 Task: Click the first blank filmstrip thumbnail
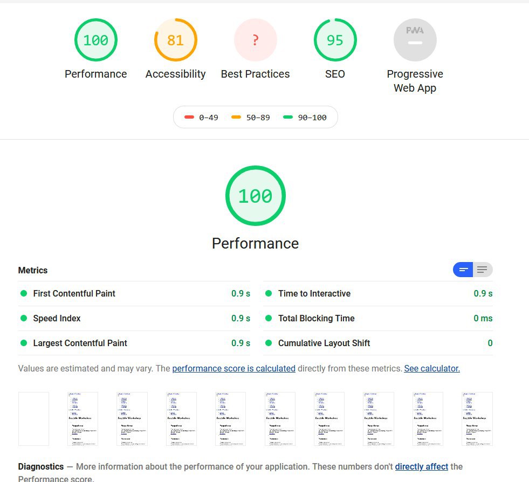coord(34,419)
